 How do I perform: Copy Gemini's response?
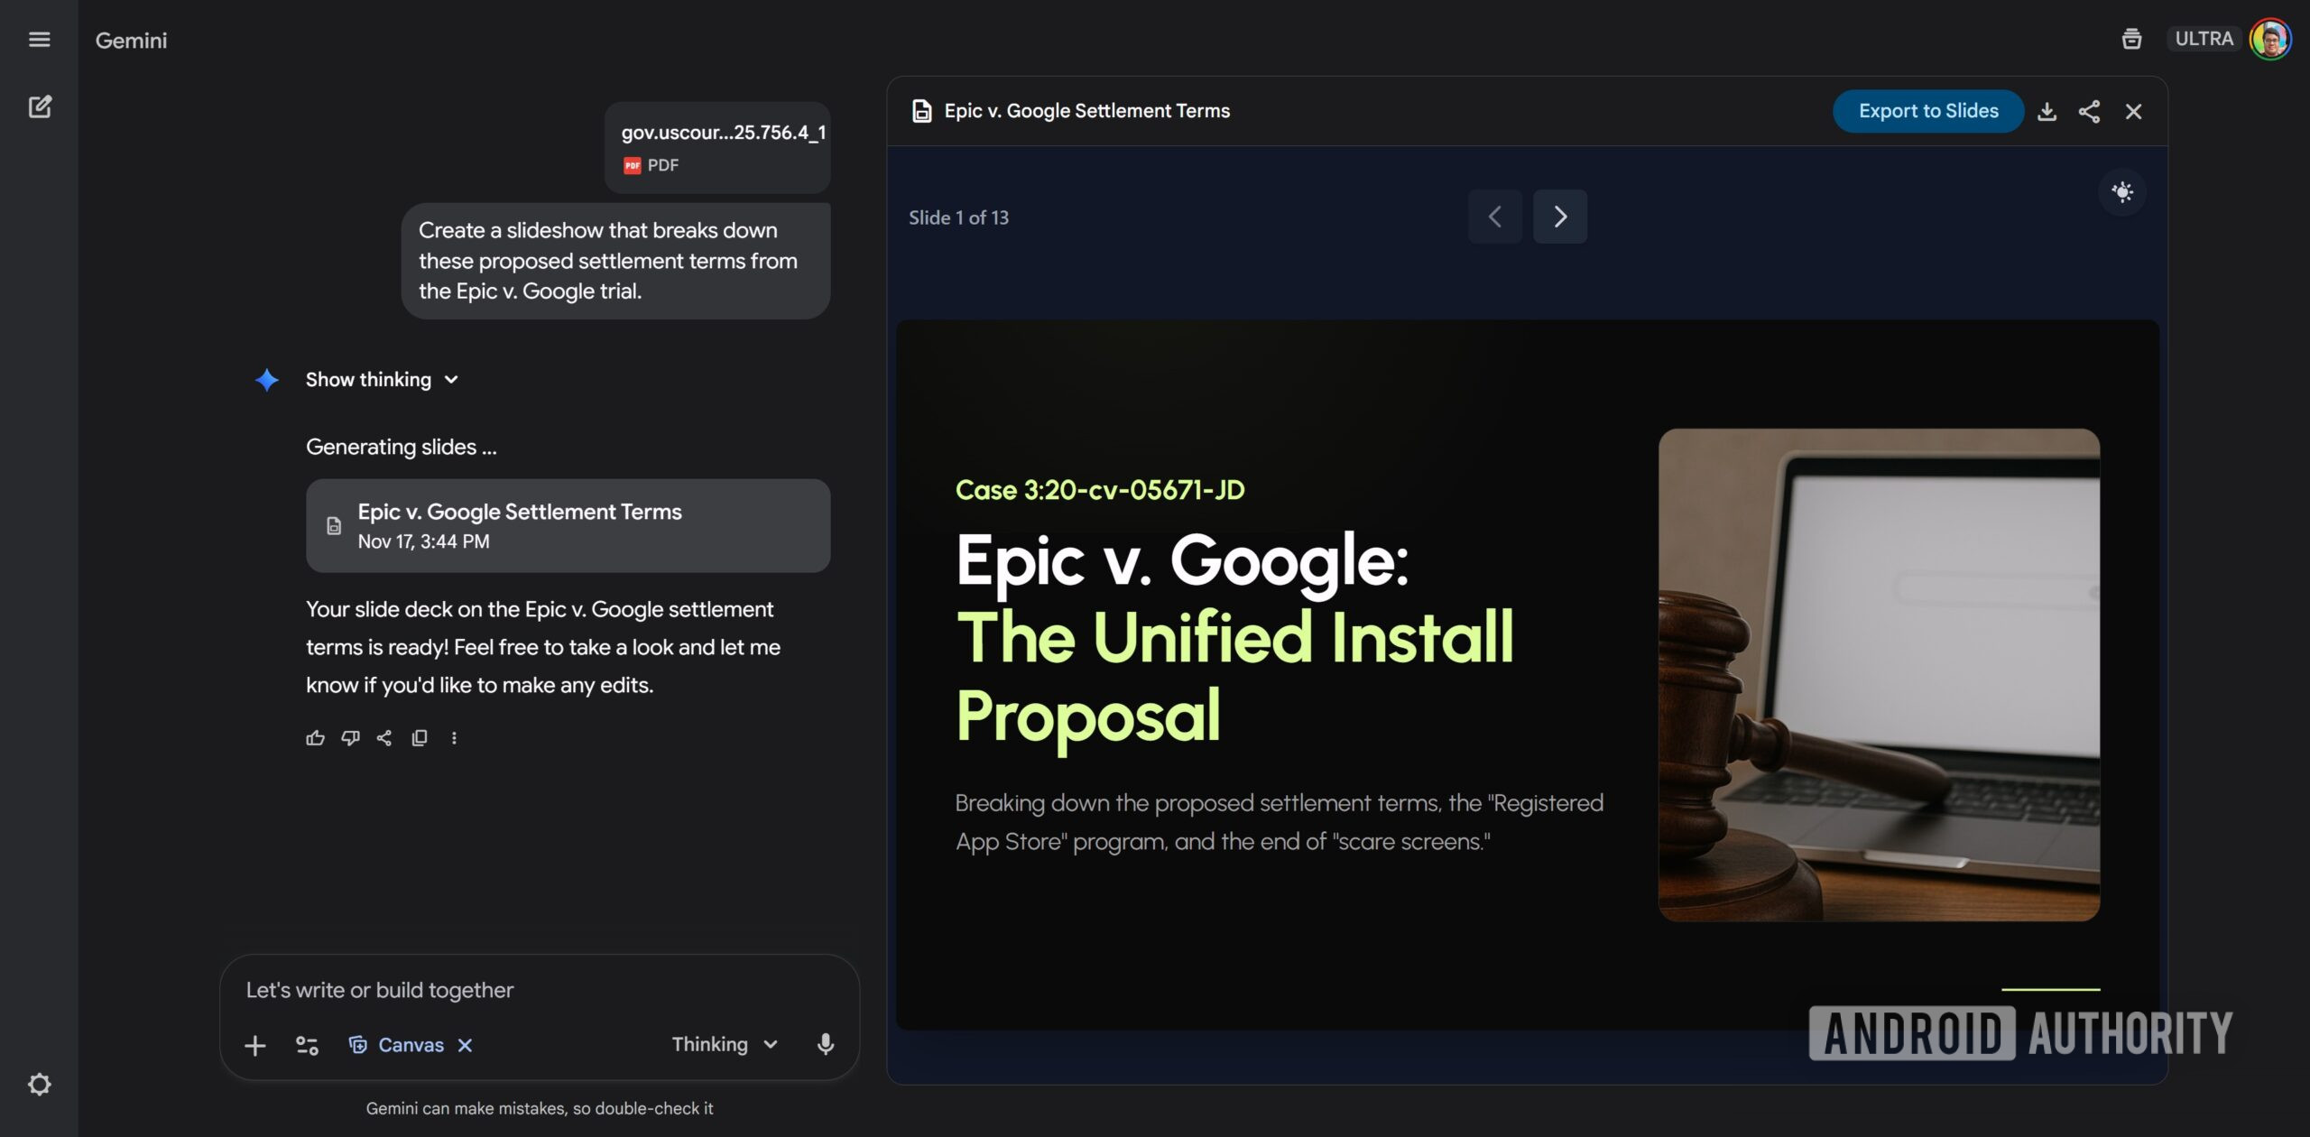[419, 737]
